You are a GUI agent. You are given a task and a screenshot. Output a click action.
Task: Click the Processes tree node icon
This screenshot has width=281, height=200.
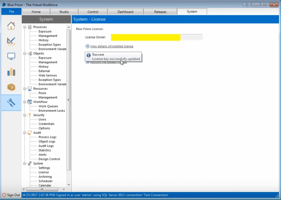(x=30, y=27)
